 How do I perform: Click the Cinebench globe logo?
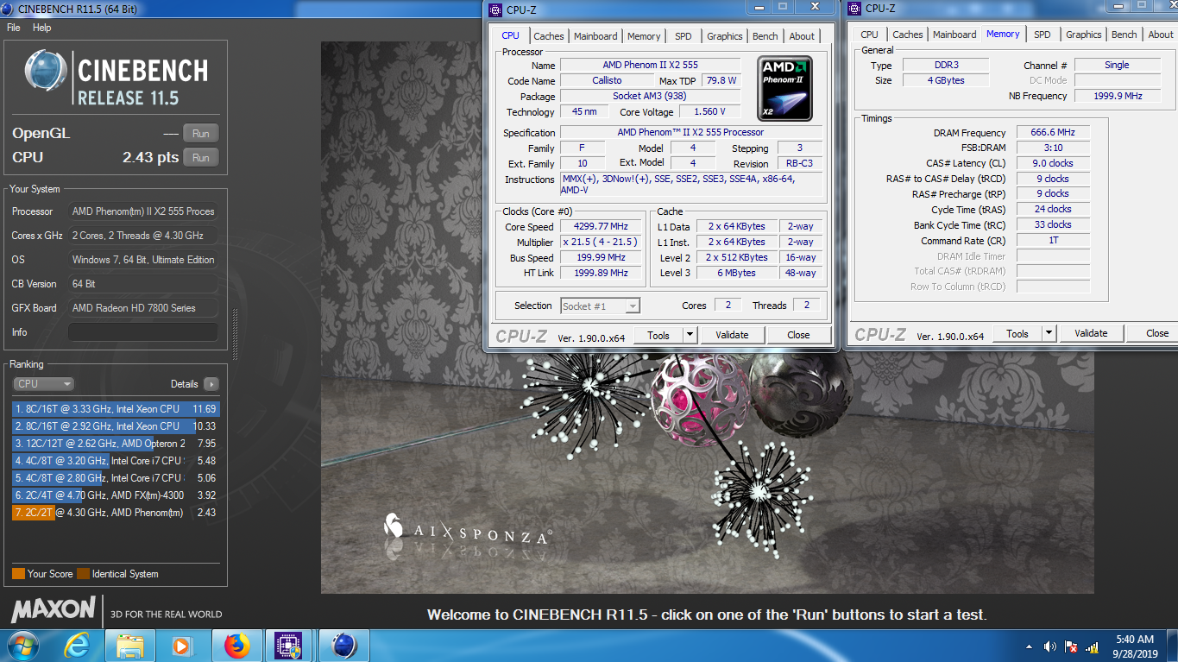click(x=46, y=71)
